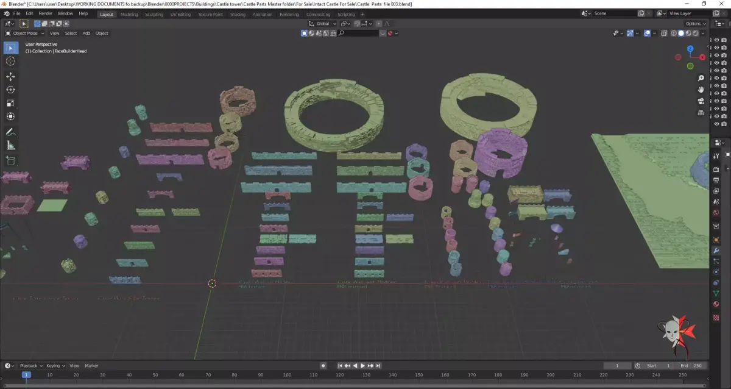This screenshot has width=731, height=389.
Task: Select the Measure tool
Action: [10, 145]
